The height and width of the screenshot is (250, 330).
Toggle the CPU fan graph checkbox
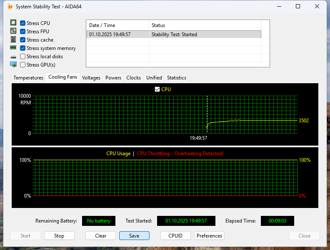(157, 89)
